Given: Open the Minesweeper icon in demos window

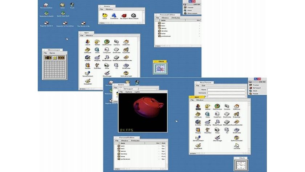Looking at the screenshot, I should point(134,16).
